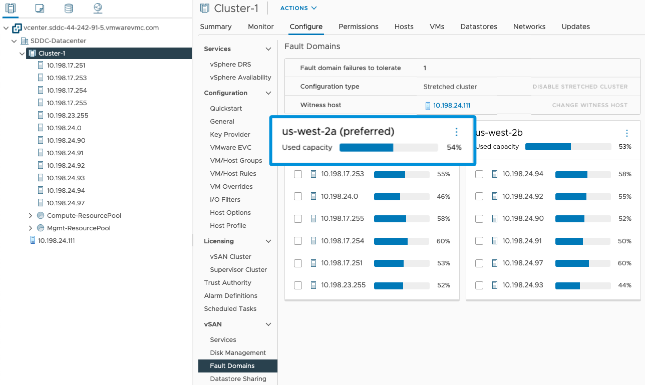Click us-west-2a used capacity bar

tap(389, 148)
